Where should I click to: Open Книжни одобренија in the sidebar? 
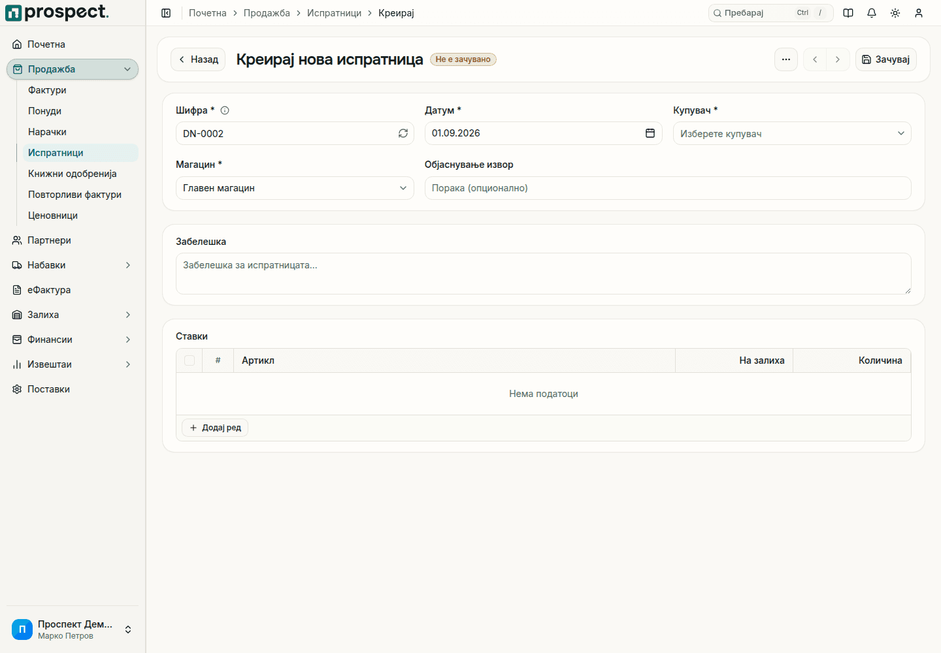point(80,174)
